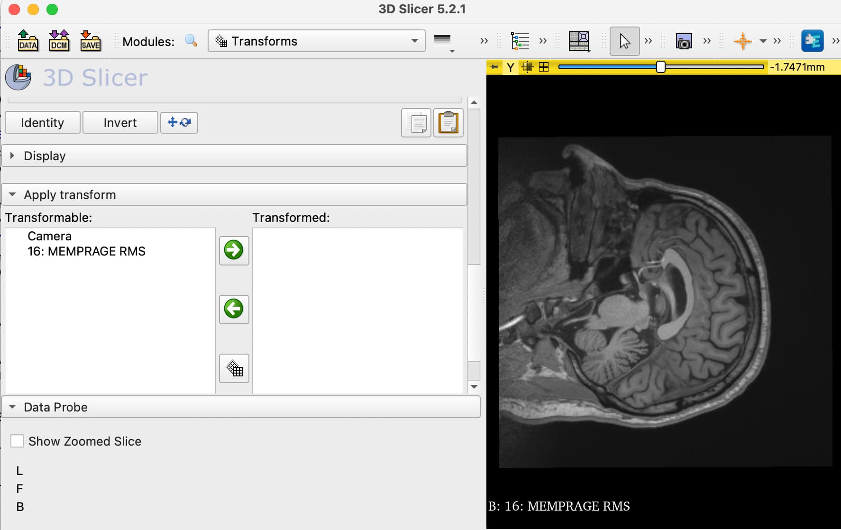841x530 pixels.
Task: Click the module panel scroll up arrow
Action: pyautogui.click(x=474, y=102)
